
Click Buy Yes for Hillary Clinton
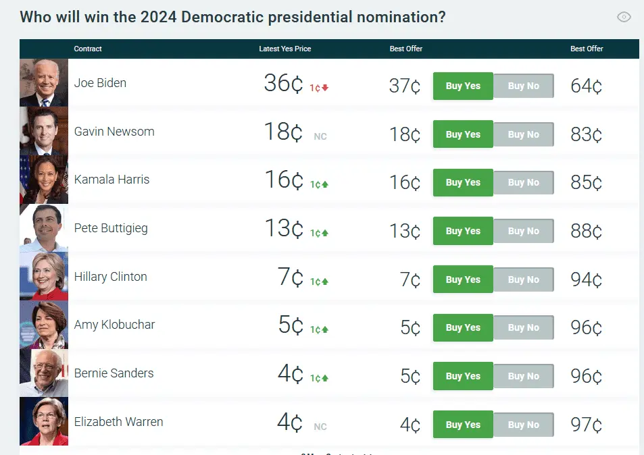[x=463, y=279]
